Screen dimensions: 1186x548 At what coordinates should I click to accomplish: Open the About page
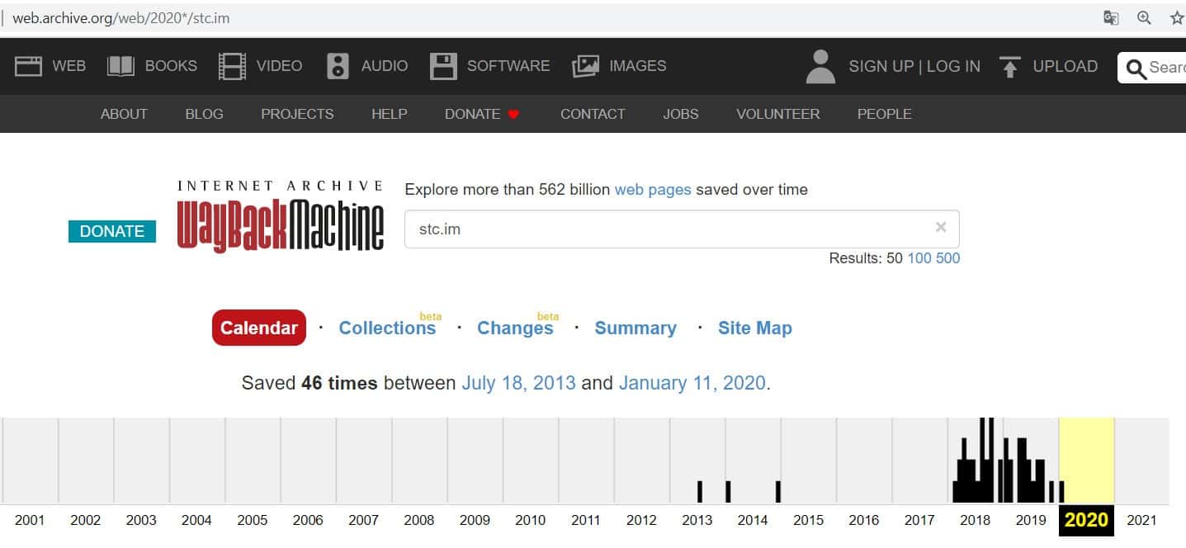click(124, 114)
